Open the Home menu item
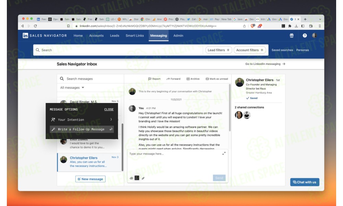The height and width of the screenshot is (206, 343). [78, 35]
